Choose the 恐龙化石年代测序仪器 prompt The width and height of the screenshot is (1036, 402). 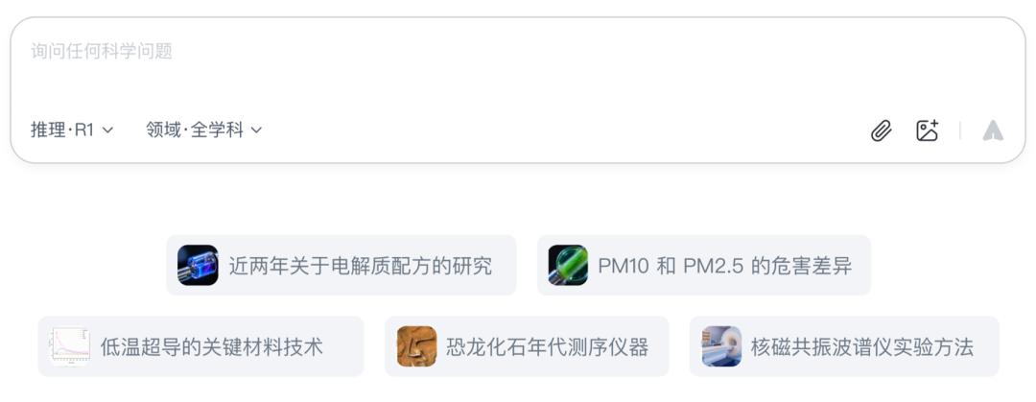527,346
